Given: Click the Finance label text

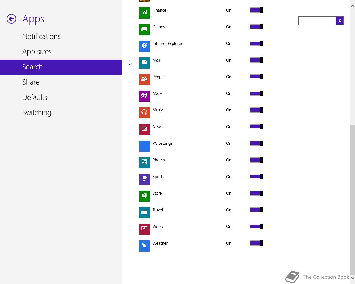Looking at the screenshot, I should 159,10.
